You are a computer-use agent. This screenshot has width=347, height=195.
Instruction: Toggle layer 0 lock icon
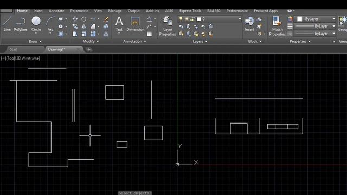[x=192, y=19]
